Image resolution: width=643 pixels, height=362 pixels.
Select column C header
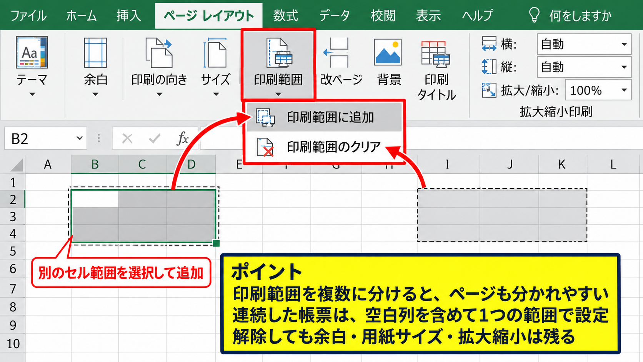click(142, 165)
